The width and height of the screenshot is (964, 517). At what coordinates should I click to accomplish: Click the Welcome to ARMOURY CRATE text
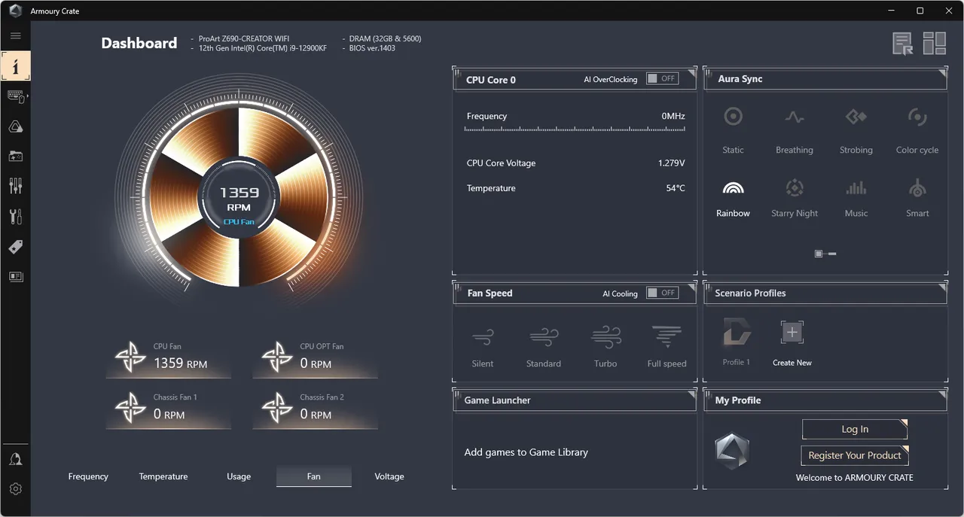[855, 478]
